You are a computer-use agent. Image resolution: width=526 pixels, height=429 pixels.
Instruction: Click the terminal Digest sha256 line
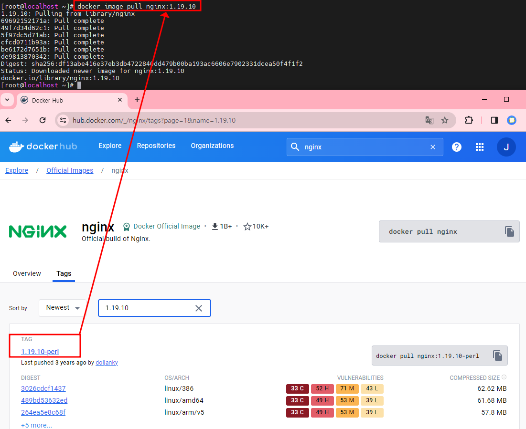[151, 63]
